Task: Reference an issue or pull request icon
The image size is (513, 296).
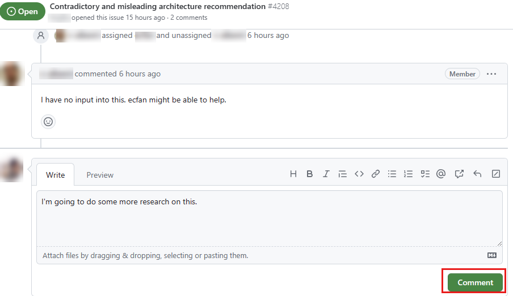Action: 459,174
